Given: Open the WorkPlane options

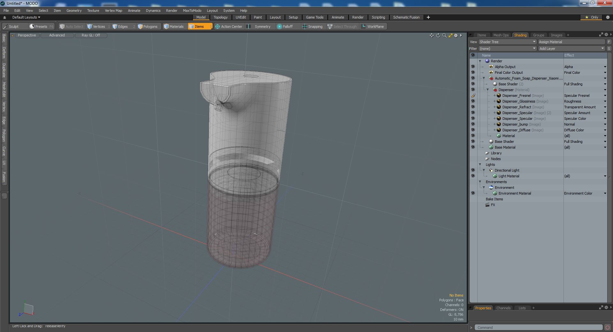Looking at the screenshot, I should (x=373, y=27).
